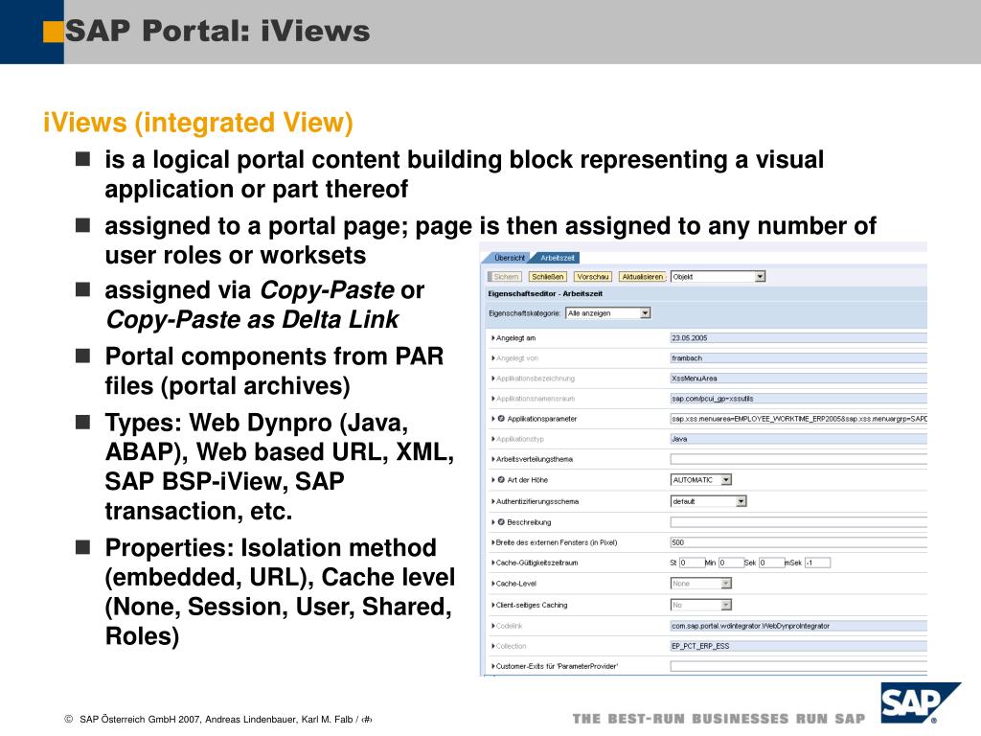Image resolution: width=981 pixels, height=736 pixels.
Task: Click the 'Java' application type value
Action: coord(798,439)
